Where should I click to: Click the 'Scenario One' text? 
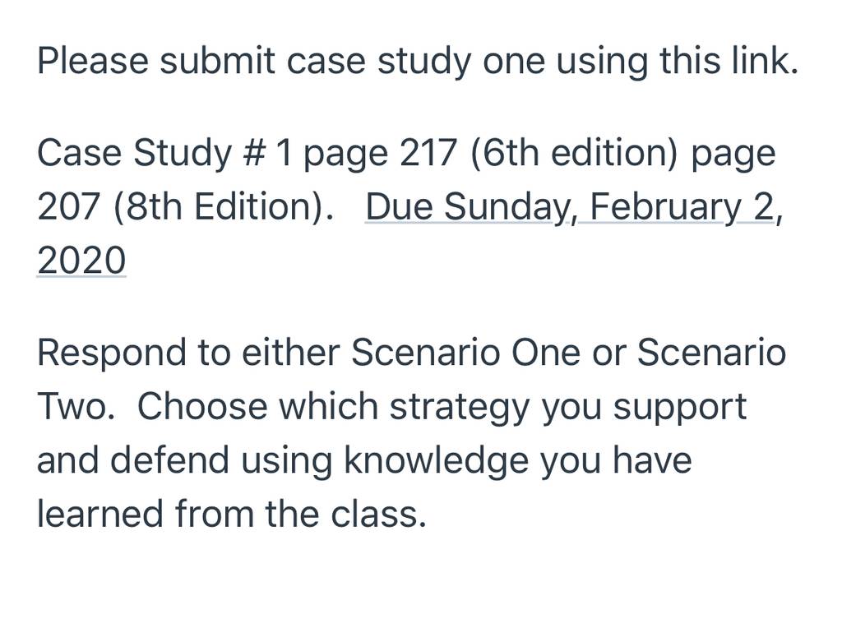pyautogui.click(x=465, y=353)
